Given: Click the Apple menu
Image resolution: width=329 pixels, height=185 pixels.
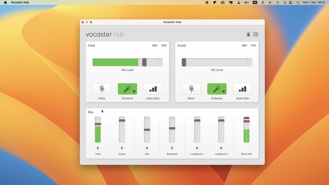Looking at the screenshot, I should (5, 2).
